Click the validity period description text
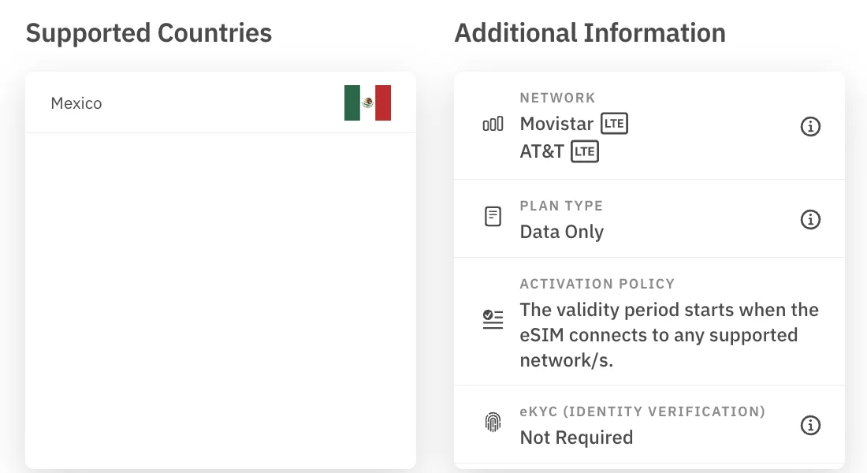Viewport: 867px width, 473px height. coord(669,335)
